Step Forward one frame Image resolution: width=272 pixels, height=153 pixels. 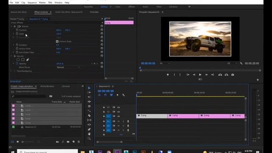coord(206,75)
